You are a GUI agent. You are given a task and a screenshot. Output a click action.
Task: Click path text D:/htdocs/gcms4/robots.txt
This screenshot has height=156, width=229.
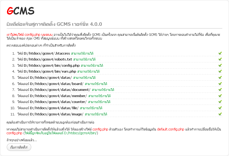48,59
